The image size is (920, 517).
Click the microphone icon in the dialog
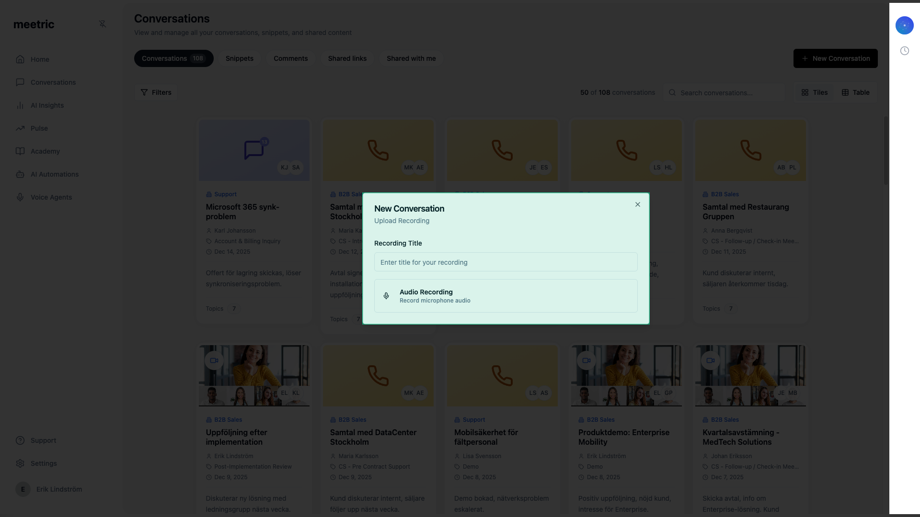pyautogui.click(x=386, y=296)
